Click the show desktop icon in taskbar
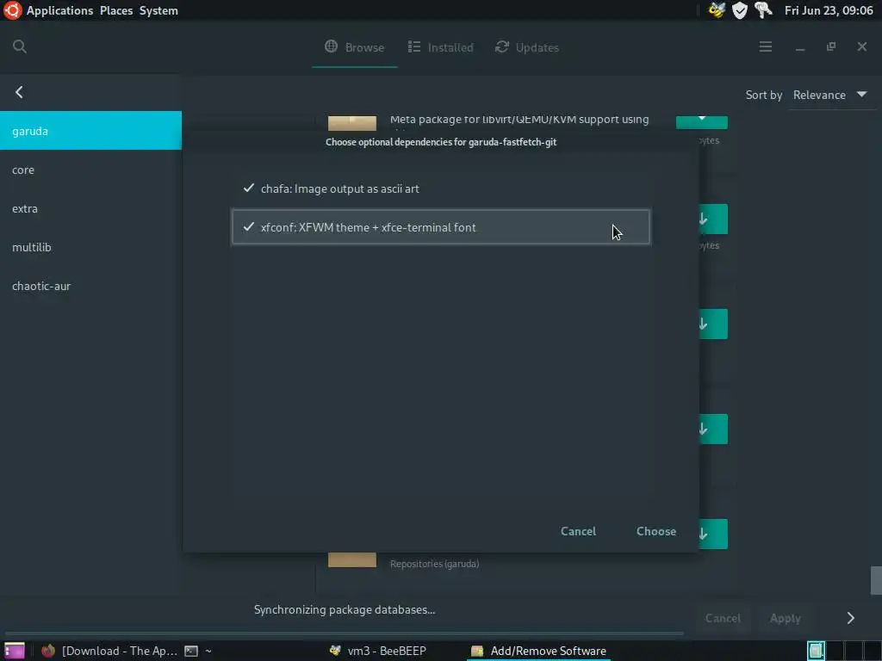882x661 pixels. pos(14,651)
